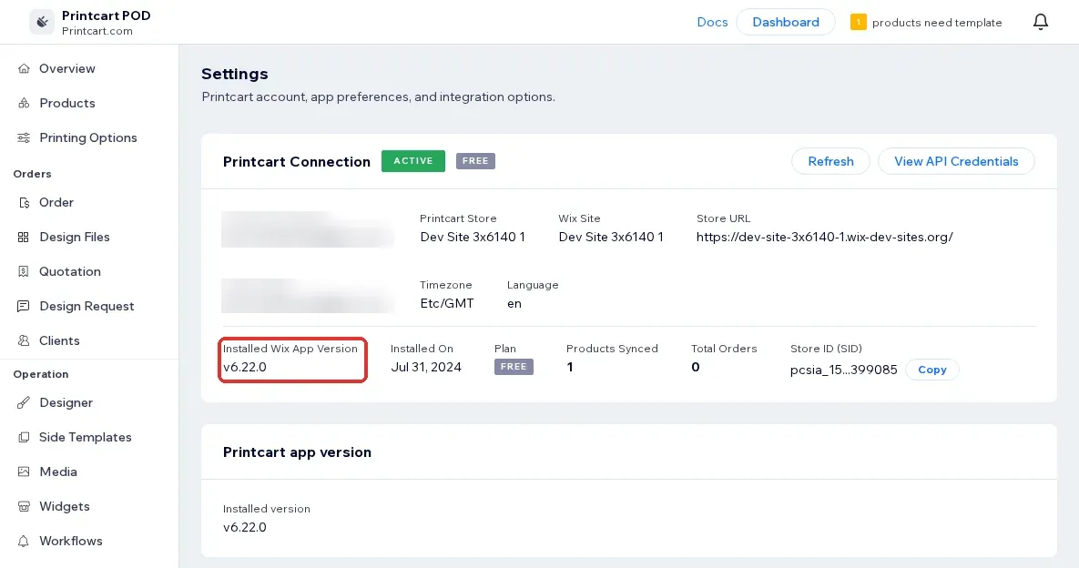Click the Widgets store icon
Screen dimensions: 1079x568
coord(24,506)
